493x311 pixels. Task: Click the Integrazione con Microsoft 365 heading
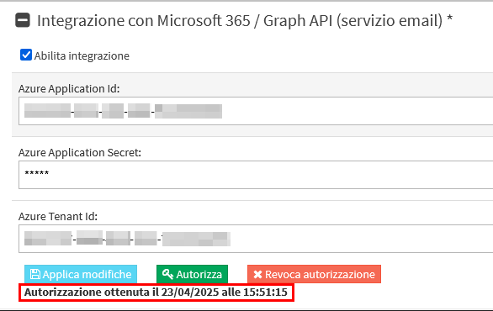240,21
